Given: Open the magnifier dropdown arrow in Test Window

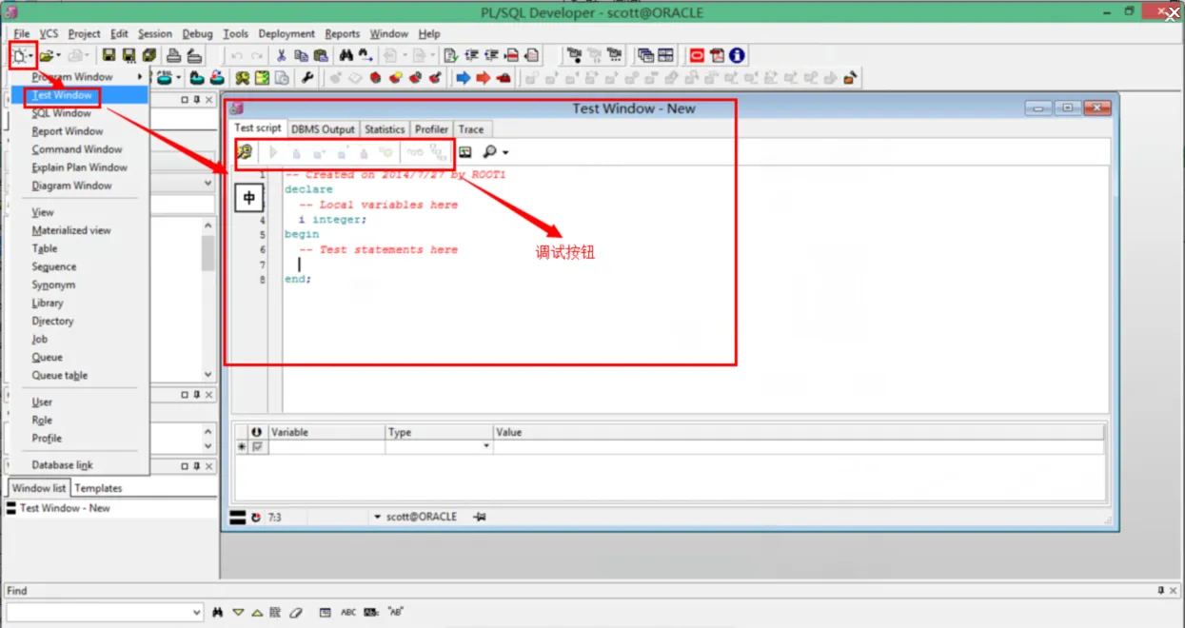Looking at the screenshot, I should point(505,152).
